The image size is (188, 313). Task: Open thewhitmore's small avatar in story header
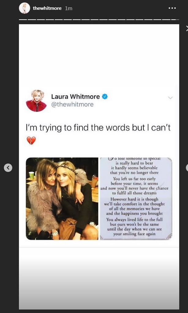(24, 8)
